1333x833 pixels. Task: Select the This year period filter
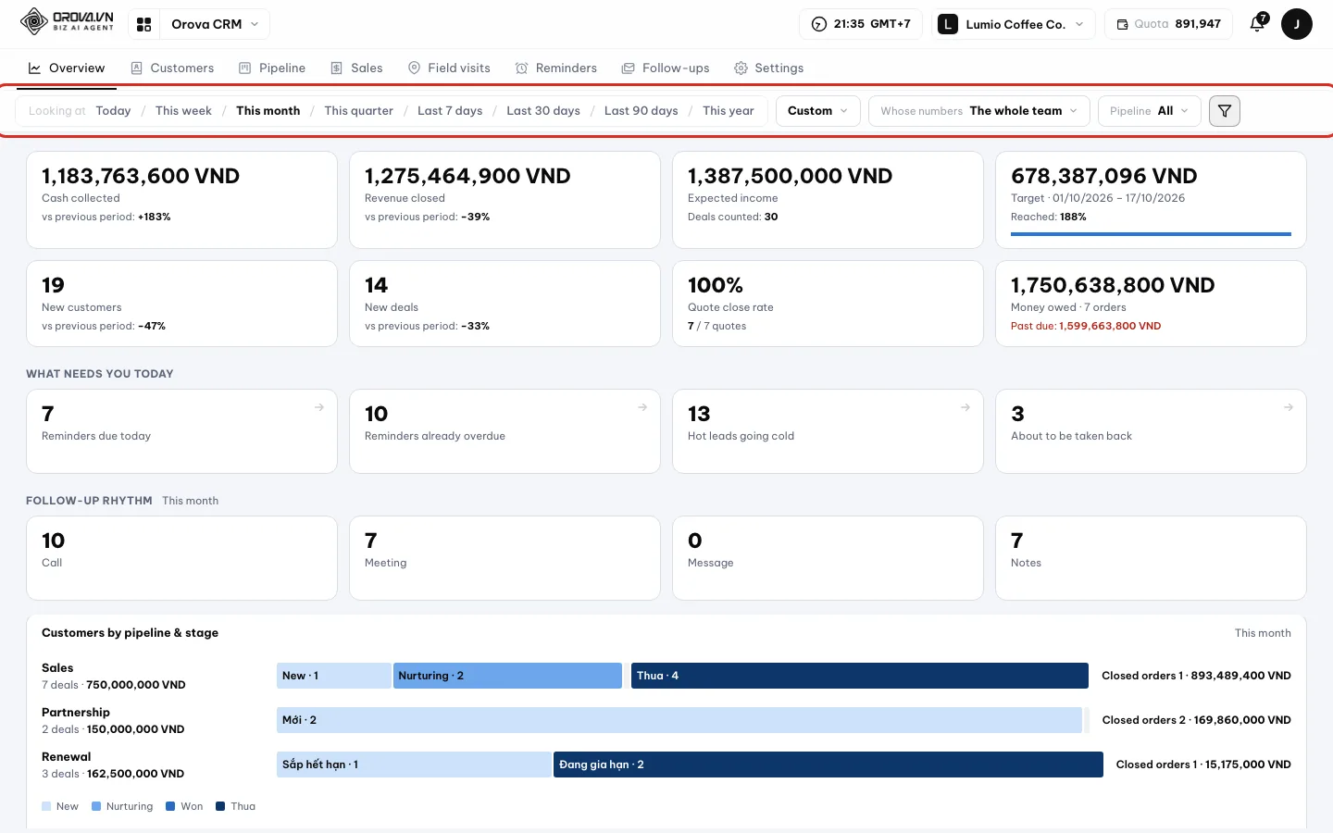coord(729,111)
